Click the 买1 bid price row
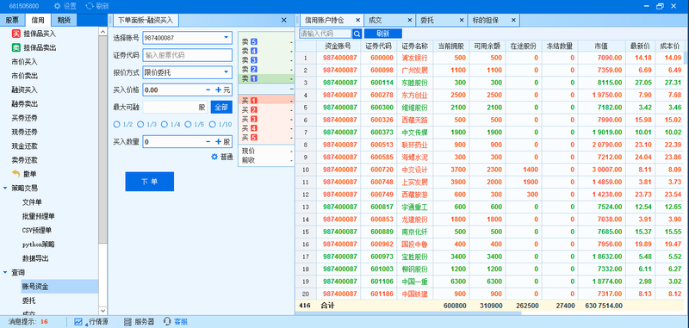 pos(266,101)
